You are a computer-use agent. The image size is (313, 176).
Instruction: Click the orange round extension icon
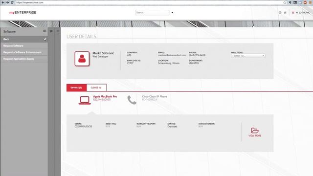click(x=305, y=2)
